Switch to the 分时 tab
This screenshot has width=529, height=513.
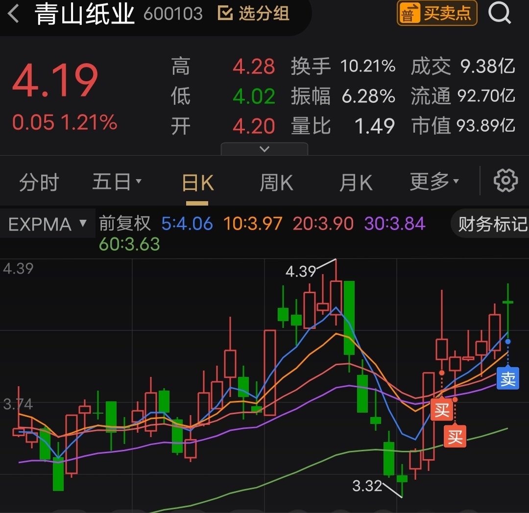(39, 183)
